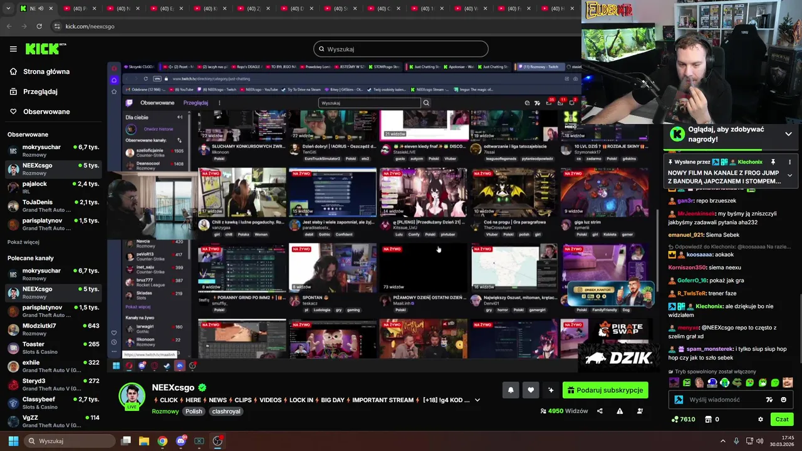802x451 pixels.
Task: Open the Rozmowy category link
Action: pyautogui.click(x=165, y=412)
